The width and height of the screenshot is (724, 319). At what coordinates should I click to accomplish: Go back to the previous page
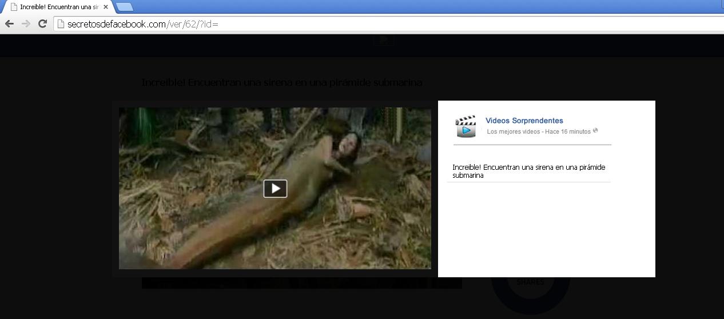(9, 23)
